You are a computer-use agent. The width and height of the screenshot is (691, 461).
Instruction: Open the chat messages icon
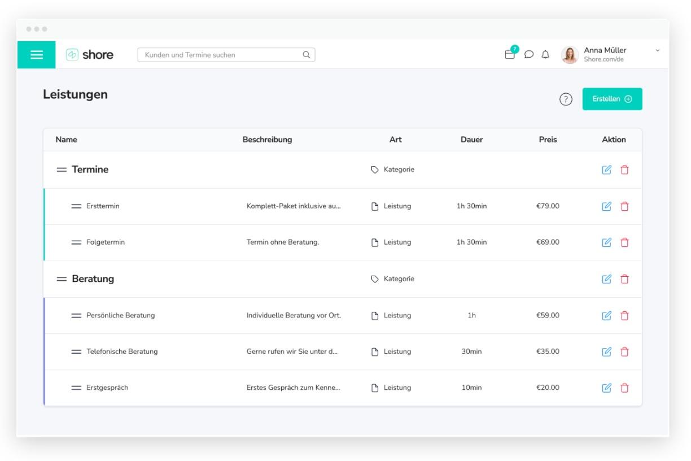pos(529,55)
